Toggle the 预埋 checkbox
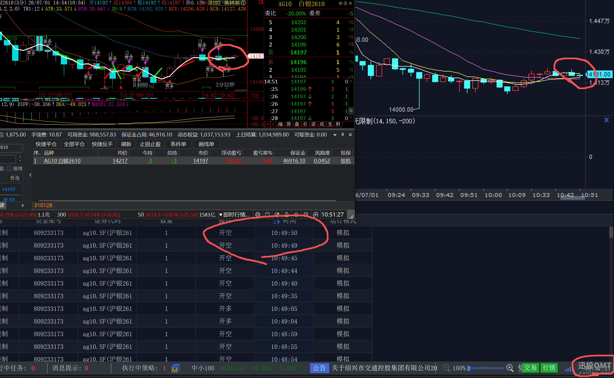The height and width of the screenshot is (378, 614). (x=9, y=169)
